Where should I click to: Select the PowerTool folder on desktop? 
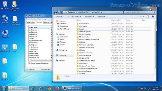pos(5,76)
